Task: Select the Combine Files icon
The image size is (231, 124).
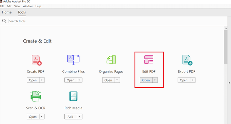Action: tap(73, 60)
